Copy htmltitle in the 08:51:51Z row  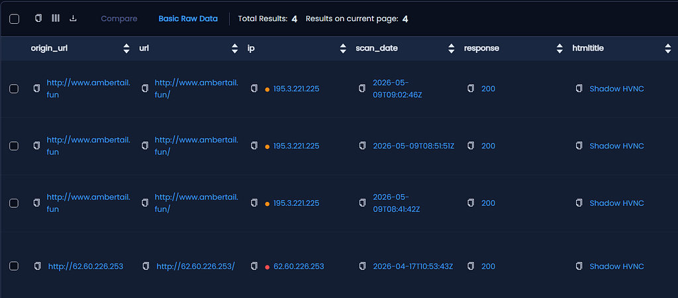579,146
